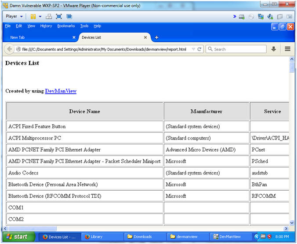297x244 pixels.
Task: Reload the current page
Action: [199, 49]
